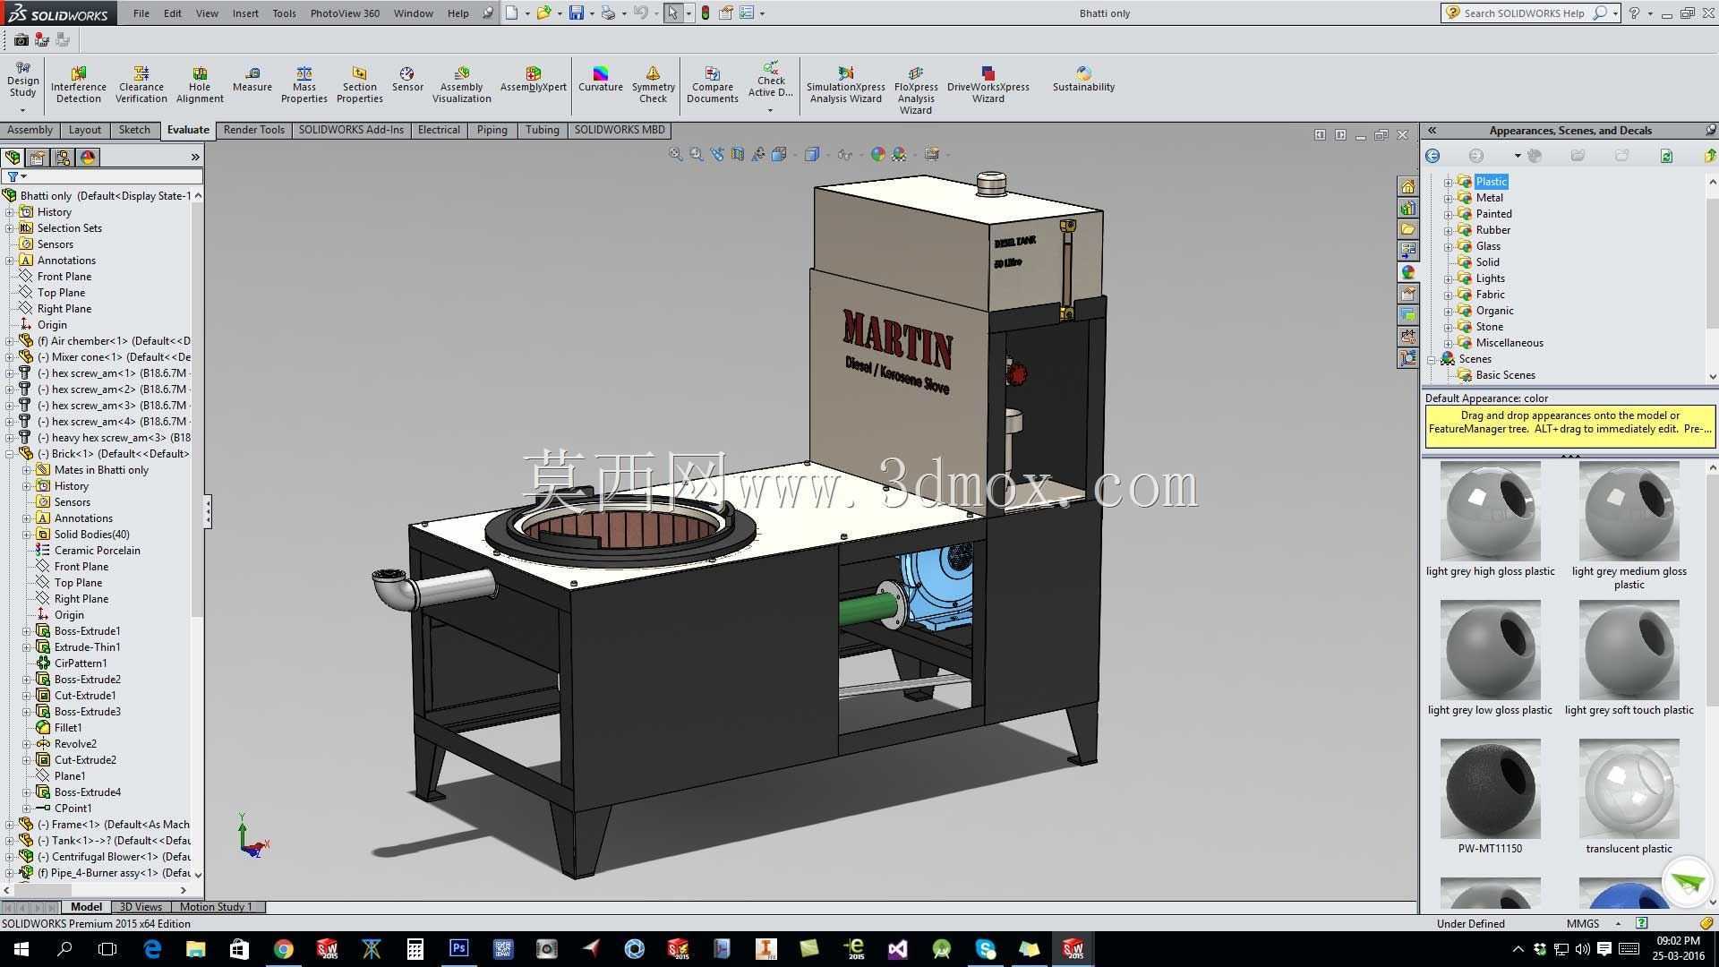This screenshot has height=967, width=1719.
Task: Open DriveWorksXpress Wizard
Action: pos(988,85)
